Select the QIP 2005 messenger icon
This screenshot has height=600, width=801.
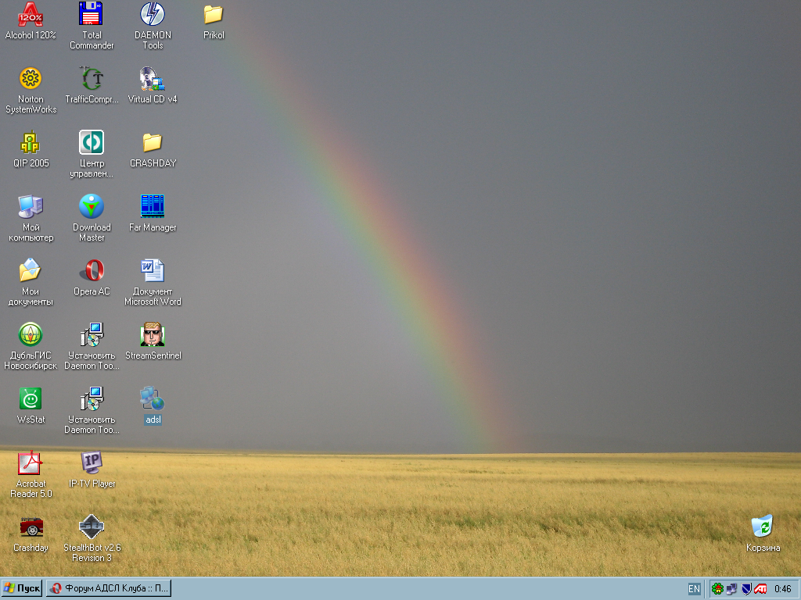(31, 142)
